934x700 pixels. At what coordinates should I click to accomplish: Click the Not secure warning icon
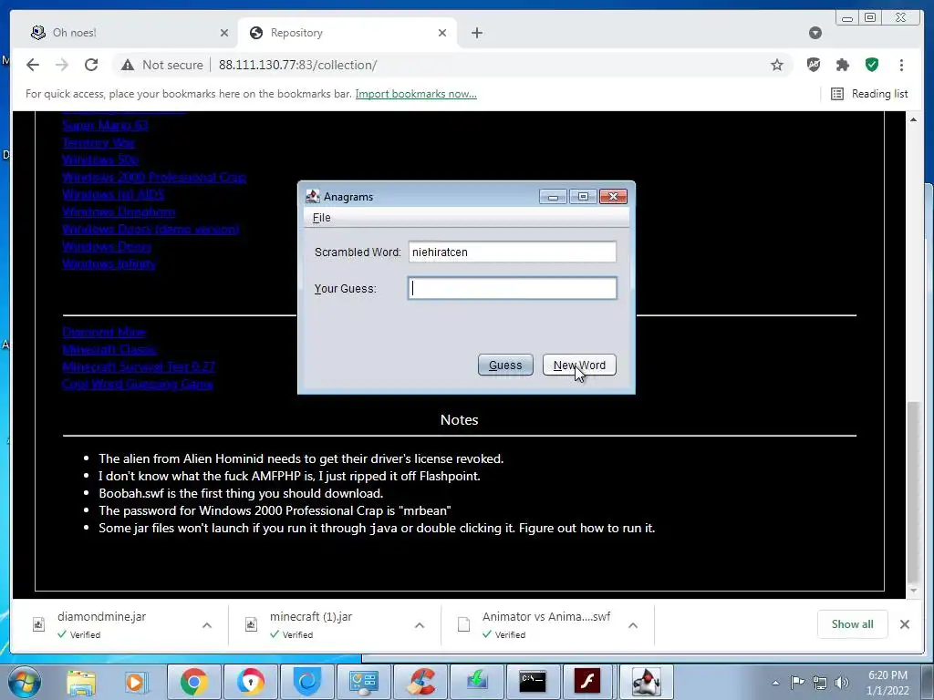(x=128, y=65)
